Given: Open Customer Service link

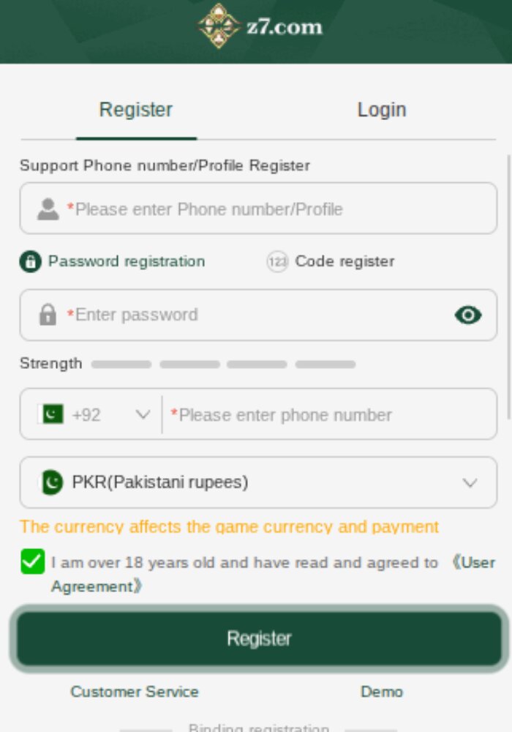Looking at the screenshot, I should 135,692.
